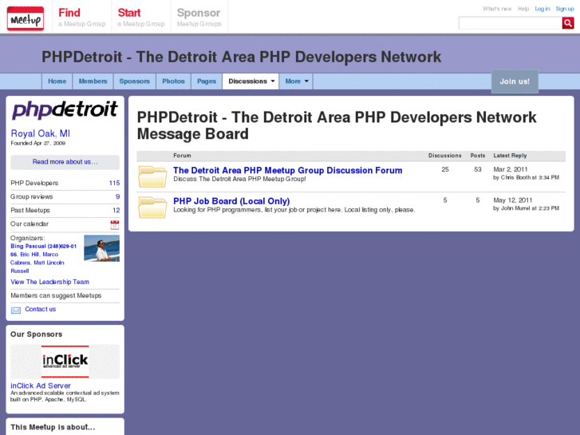Switch to the Sponsors tab
The image size is (580, 435).
point(134,81)
